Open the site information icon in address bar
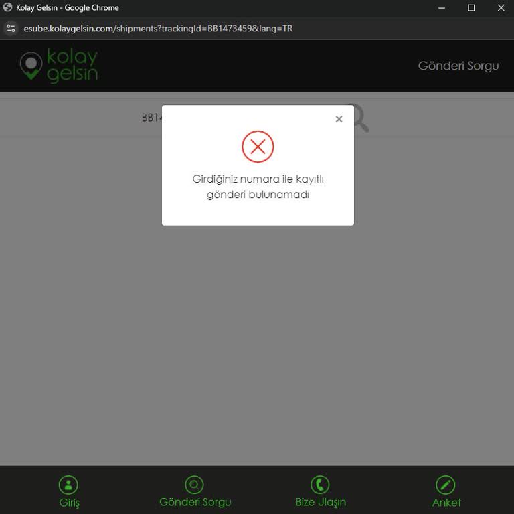The width and height of the screenshot is (514, 514). (11, 29)
